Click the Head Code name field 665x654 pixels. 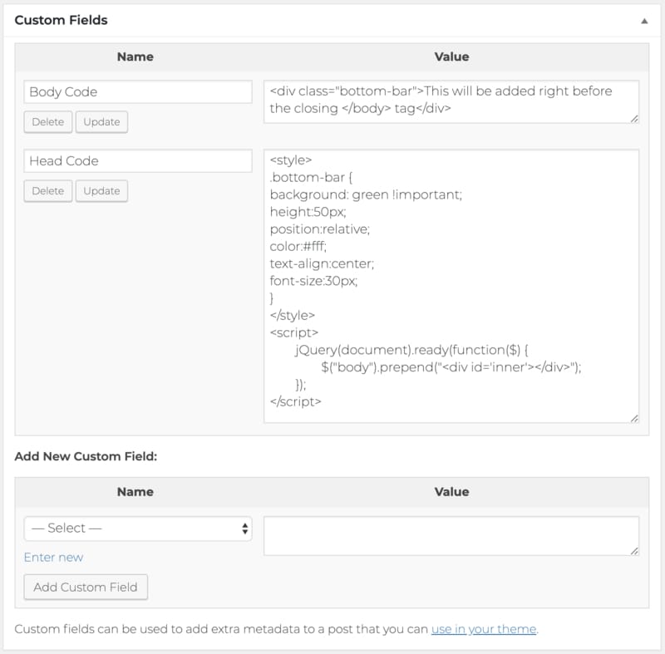138,160
